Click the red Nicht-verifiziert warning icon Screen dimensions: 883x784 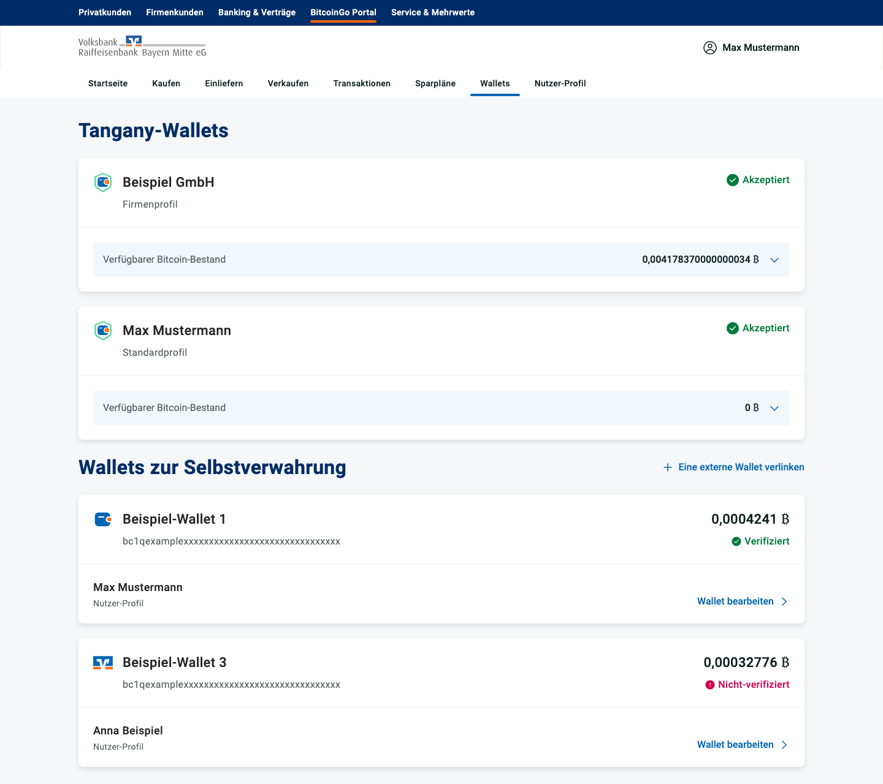pyautogui.click(x=710, y=685)
